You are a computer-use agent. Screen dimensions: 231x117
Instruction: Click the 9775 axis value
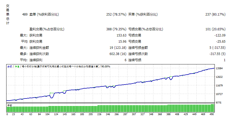tap(219, 103)
